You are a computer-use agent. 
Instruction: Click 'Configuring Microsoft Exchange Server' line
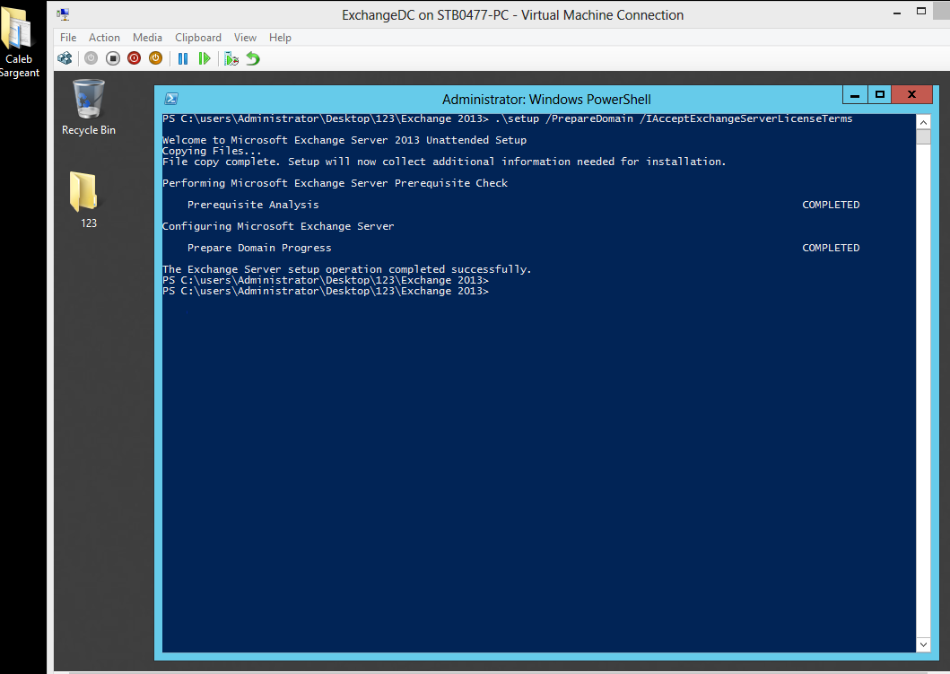pyautogui.click(x=278, y=226)
